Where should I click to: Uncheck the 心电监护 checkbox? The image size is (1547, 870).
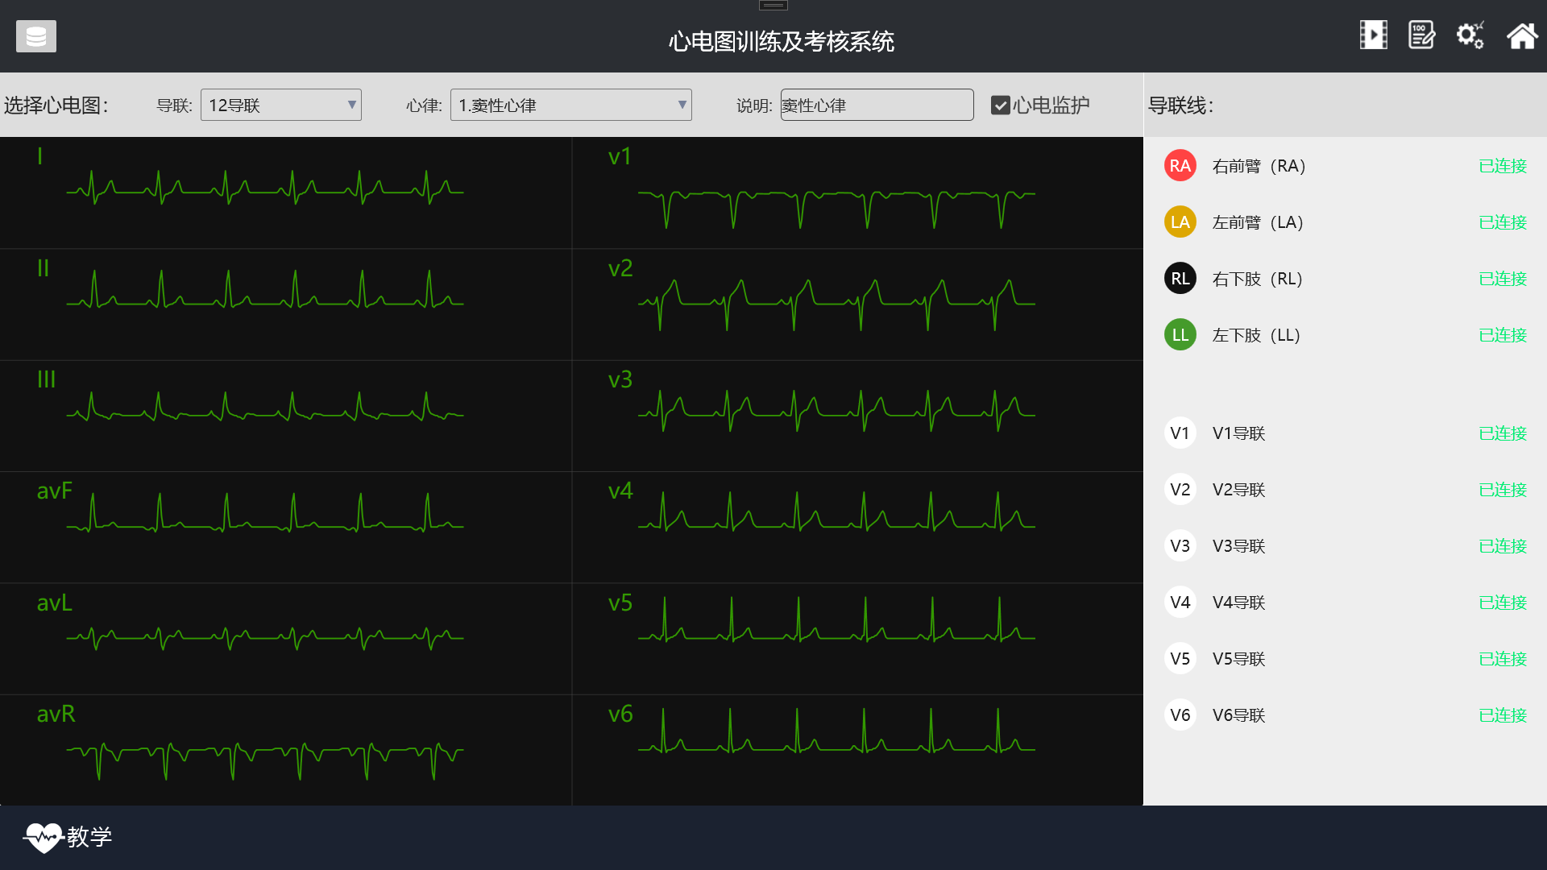(x=1001, y=105)
